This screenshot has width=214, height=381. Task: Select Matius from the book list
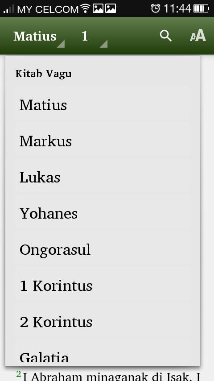[x=103, y=105]
